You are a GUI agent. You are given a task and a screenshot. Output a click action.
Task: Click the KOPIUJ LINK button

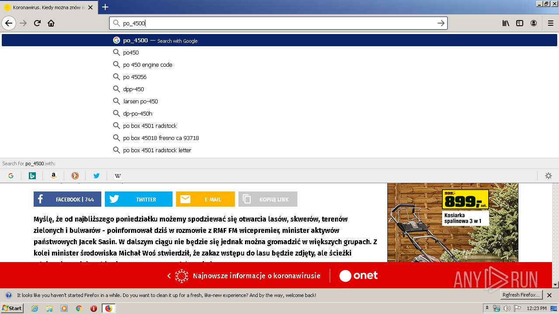coord(268,199)
